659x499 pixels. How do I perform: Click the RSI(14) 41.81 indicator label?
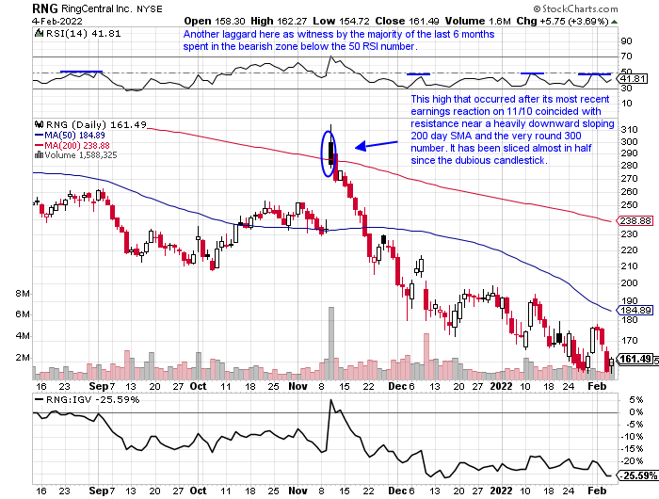(83, 33)
